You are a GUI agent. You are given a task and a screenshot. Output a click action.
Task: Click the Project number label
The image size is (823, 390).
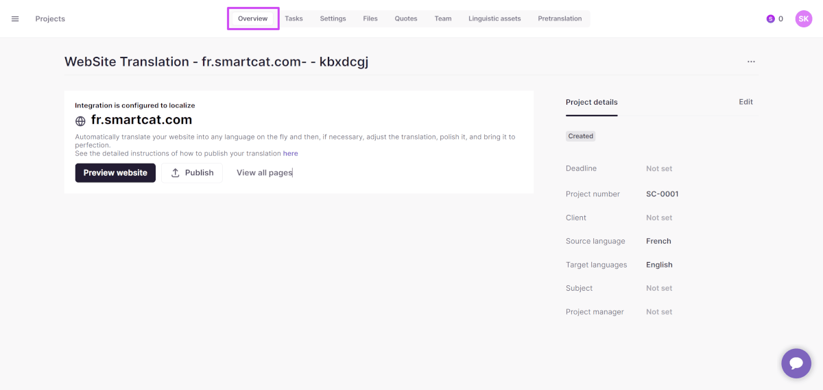pyautogui.click(x=593, y=194)
